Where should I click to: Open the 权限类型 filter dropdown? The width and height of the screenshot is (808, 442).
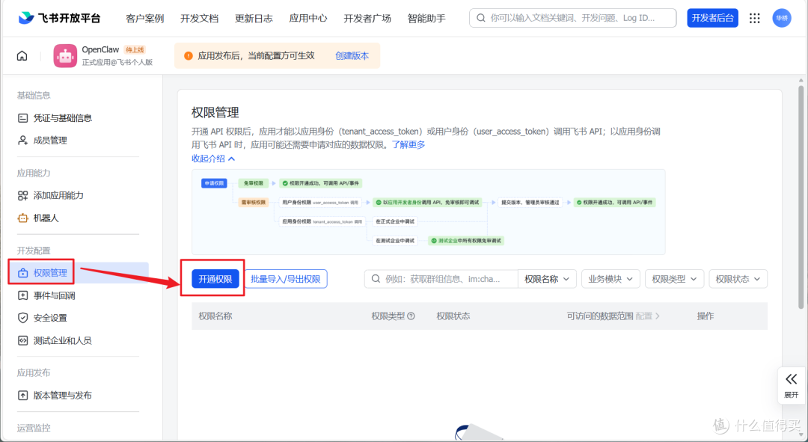click(674, 279)
